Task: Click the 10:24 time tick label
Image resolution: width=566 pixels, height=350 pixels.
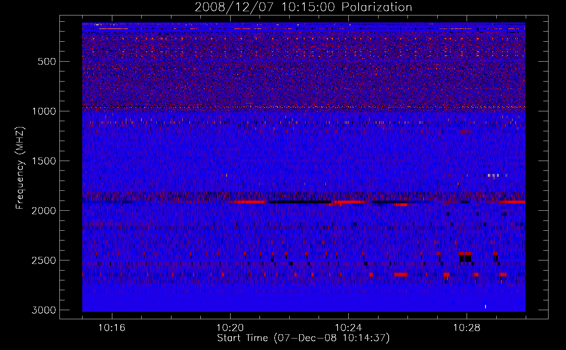Action: point(348,328)
